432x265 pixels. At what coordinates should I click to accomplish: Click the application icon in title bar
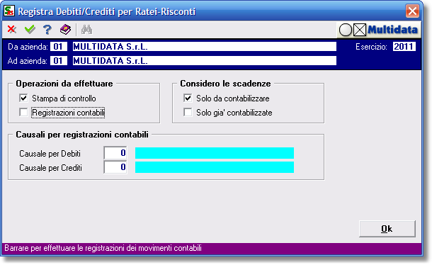click(x=9, y=11)
